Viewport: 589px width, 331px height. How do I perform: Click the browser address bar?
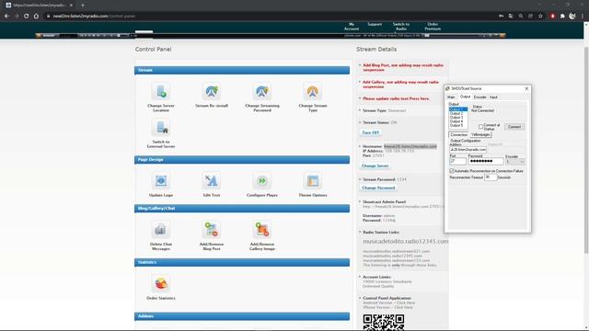[271, 17]
